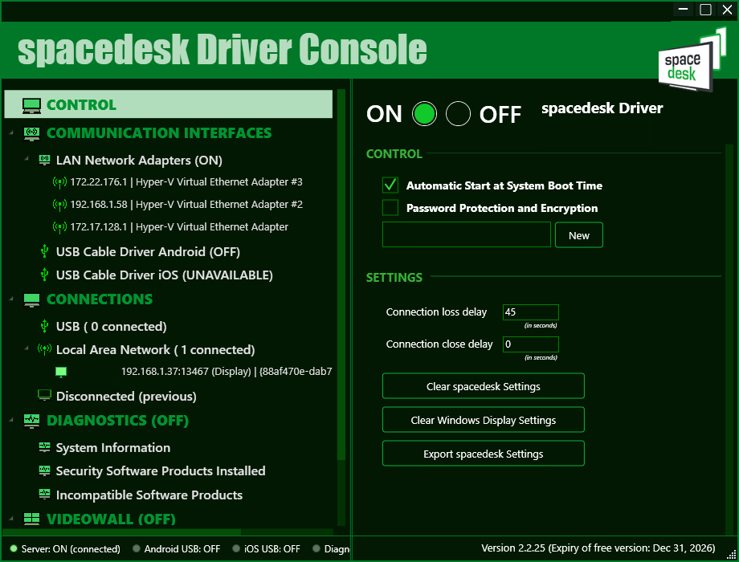Click the LAN Network Adapters icon

click(44, 160)
